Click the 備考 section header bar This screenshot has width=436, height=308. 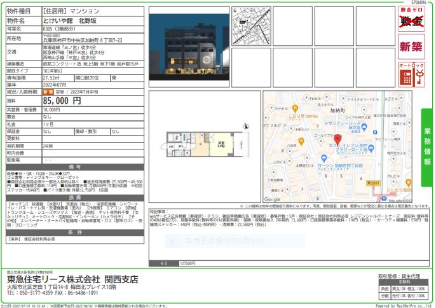75,167
